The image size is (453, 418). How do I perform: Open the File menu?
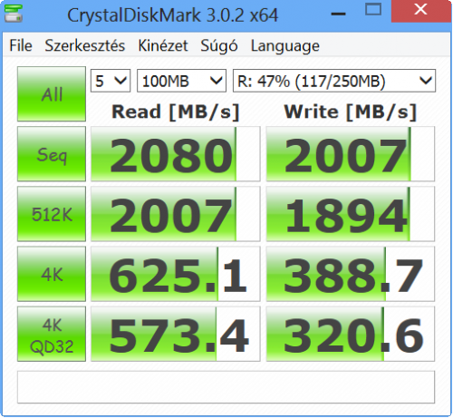21,46
